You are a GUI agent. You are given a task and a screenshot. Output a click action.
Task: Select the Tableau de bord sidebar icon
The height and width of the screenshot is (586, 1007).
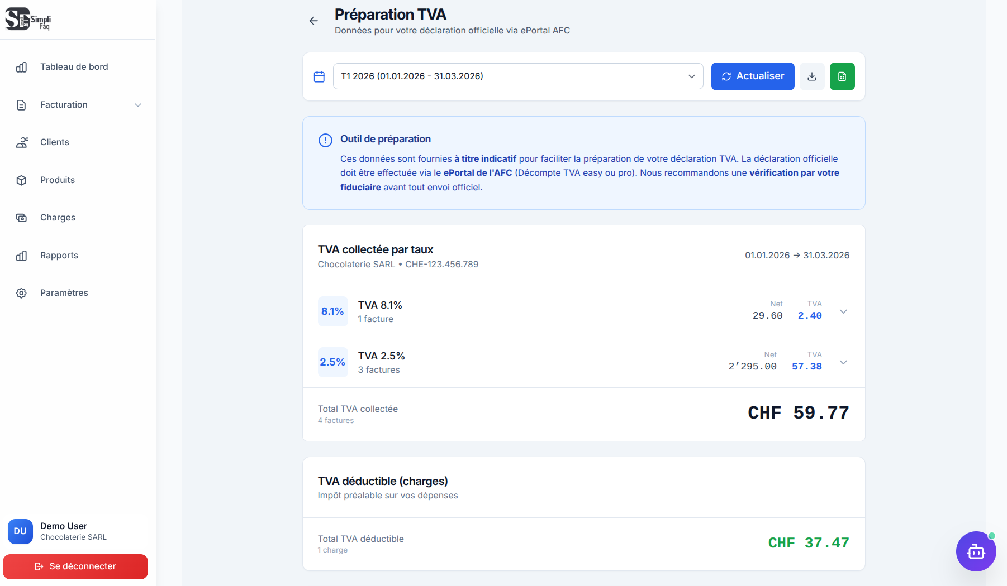coord(21,66)
